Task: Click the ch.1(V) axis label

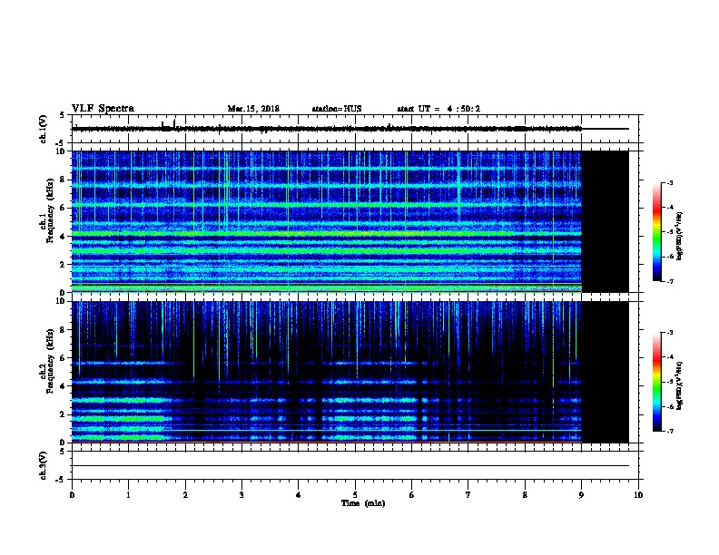Action: pyautogui.click(x=43, y=129)
